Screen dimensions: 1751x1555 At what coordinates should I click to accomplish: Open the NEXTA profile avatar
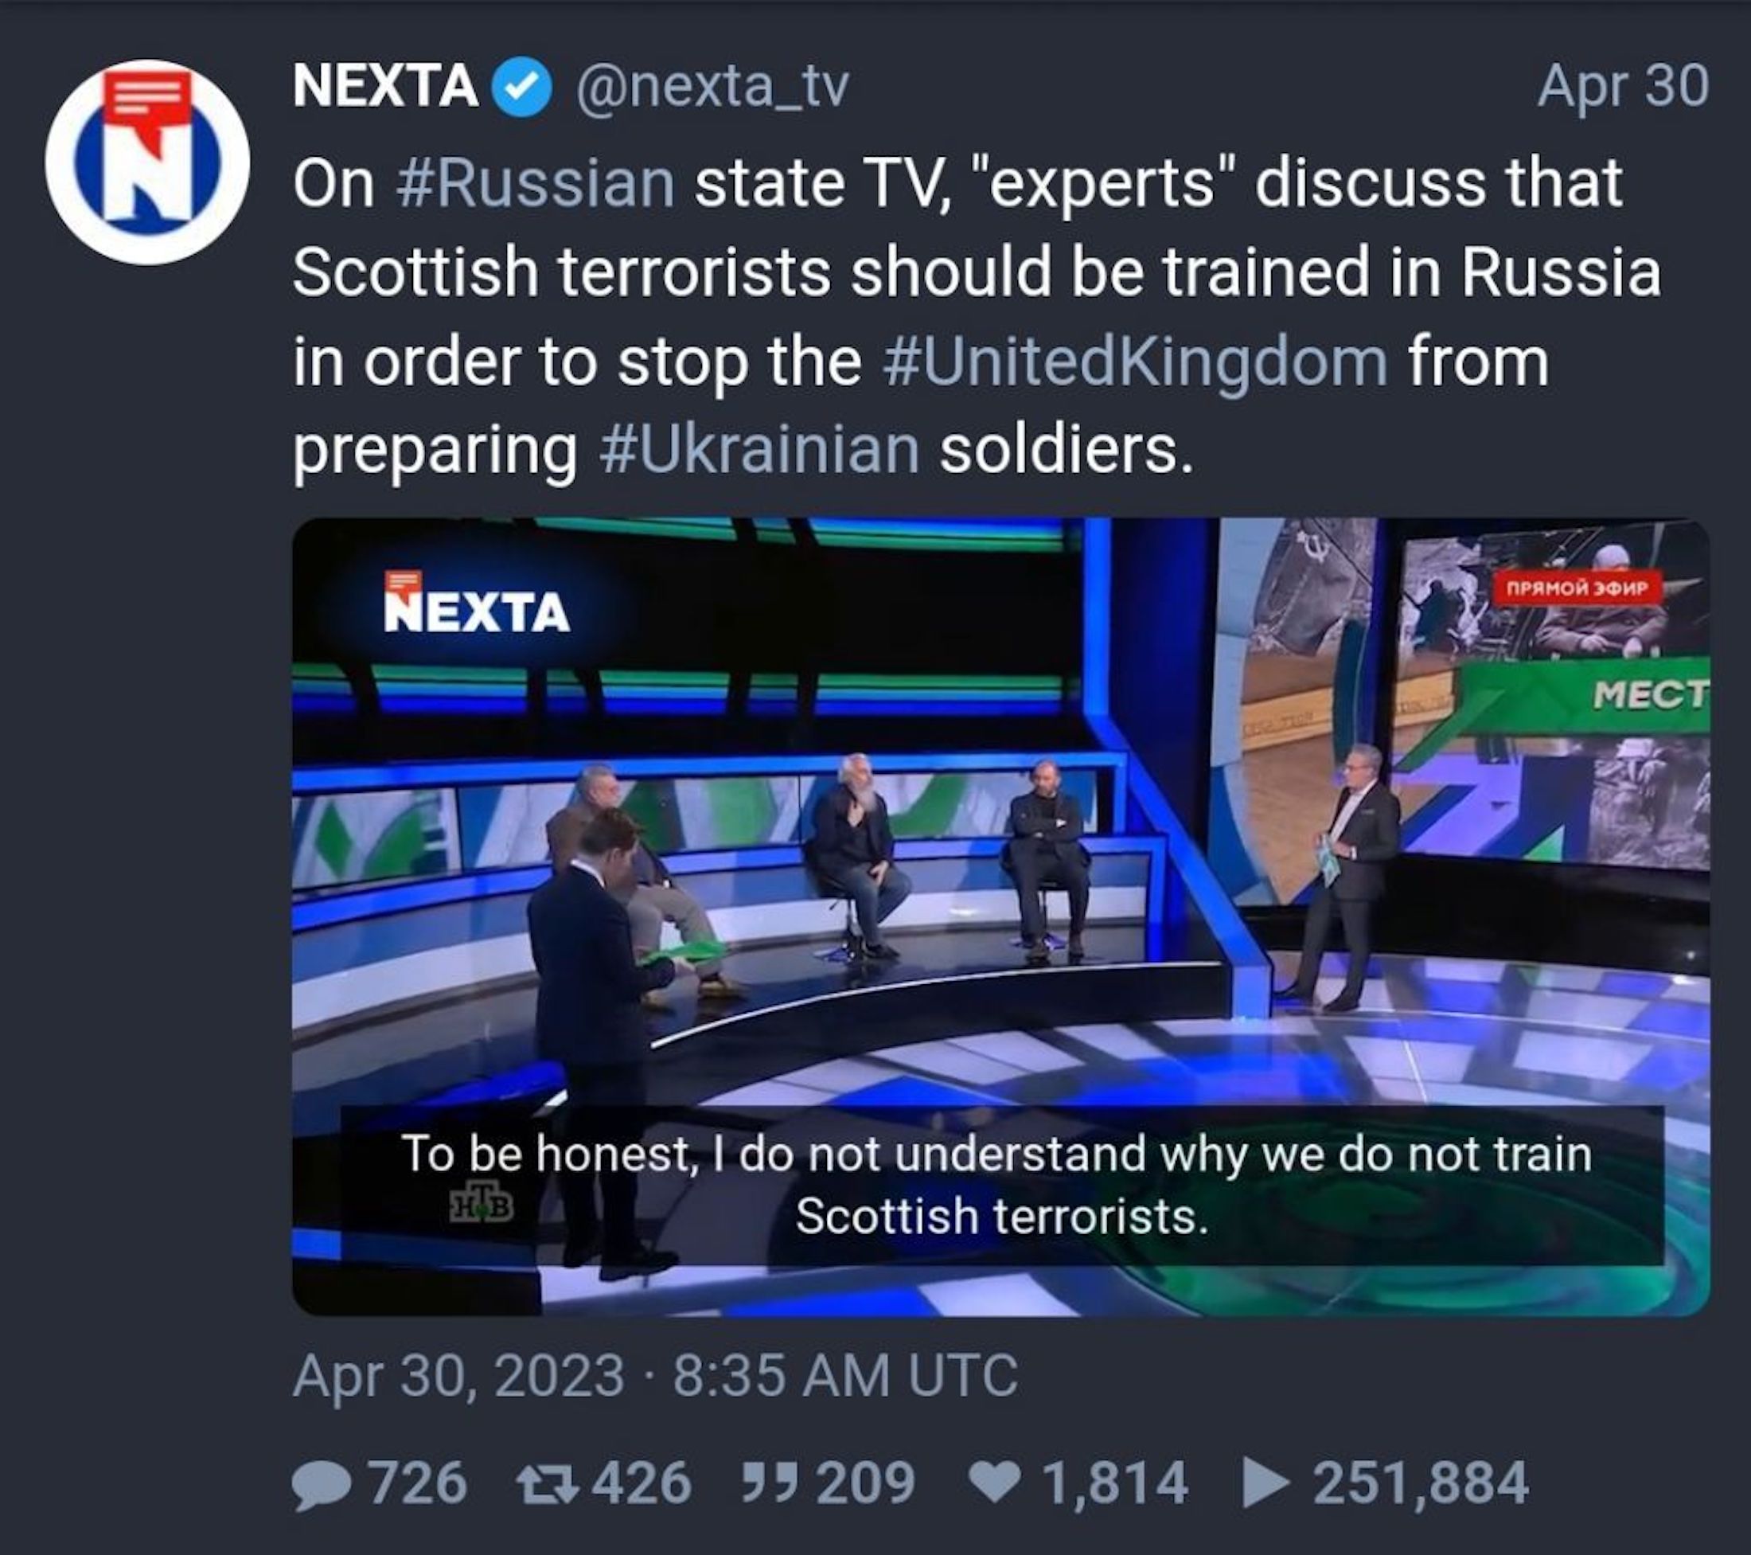pyautogui.click(x=147, y=162)
